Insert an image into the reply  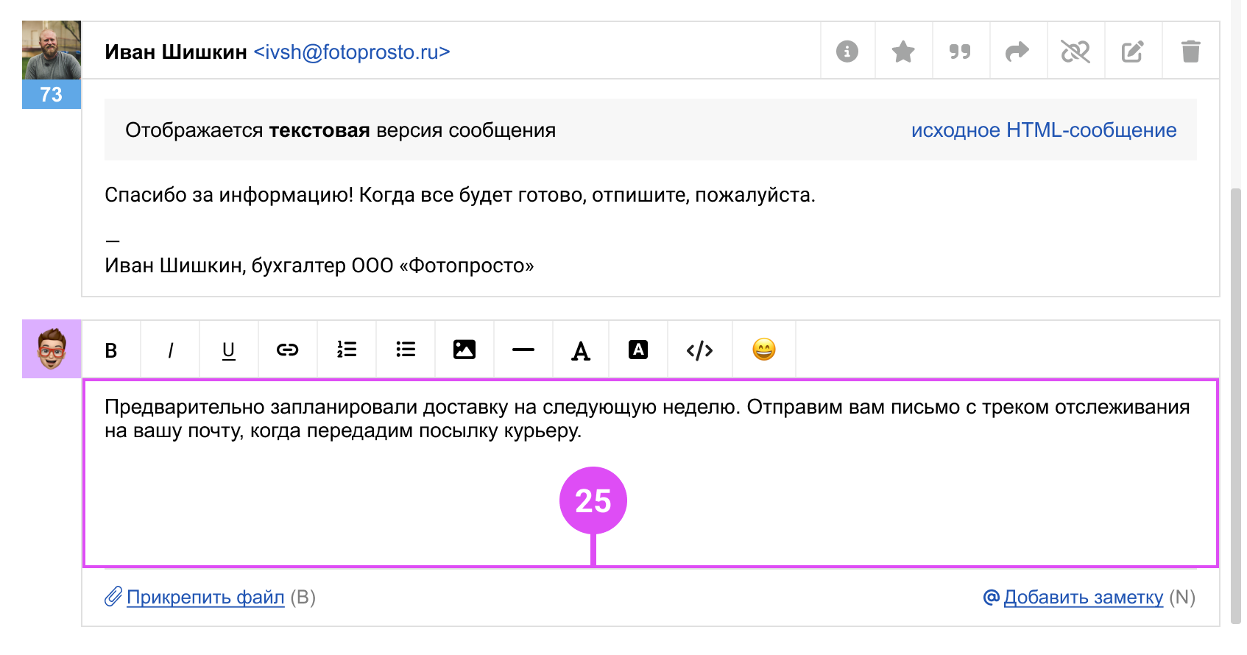[464, 350]
